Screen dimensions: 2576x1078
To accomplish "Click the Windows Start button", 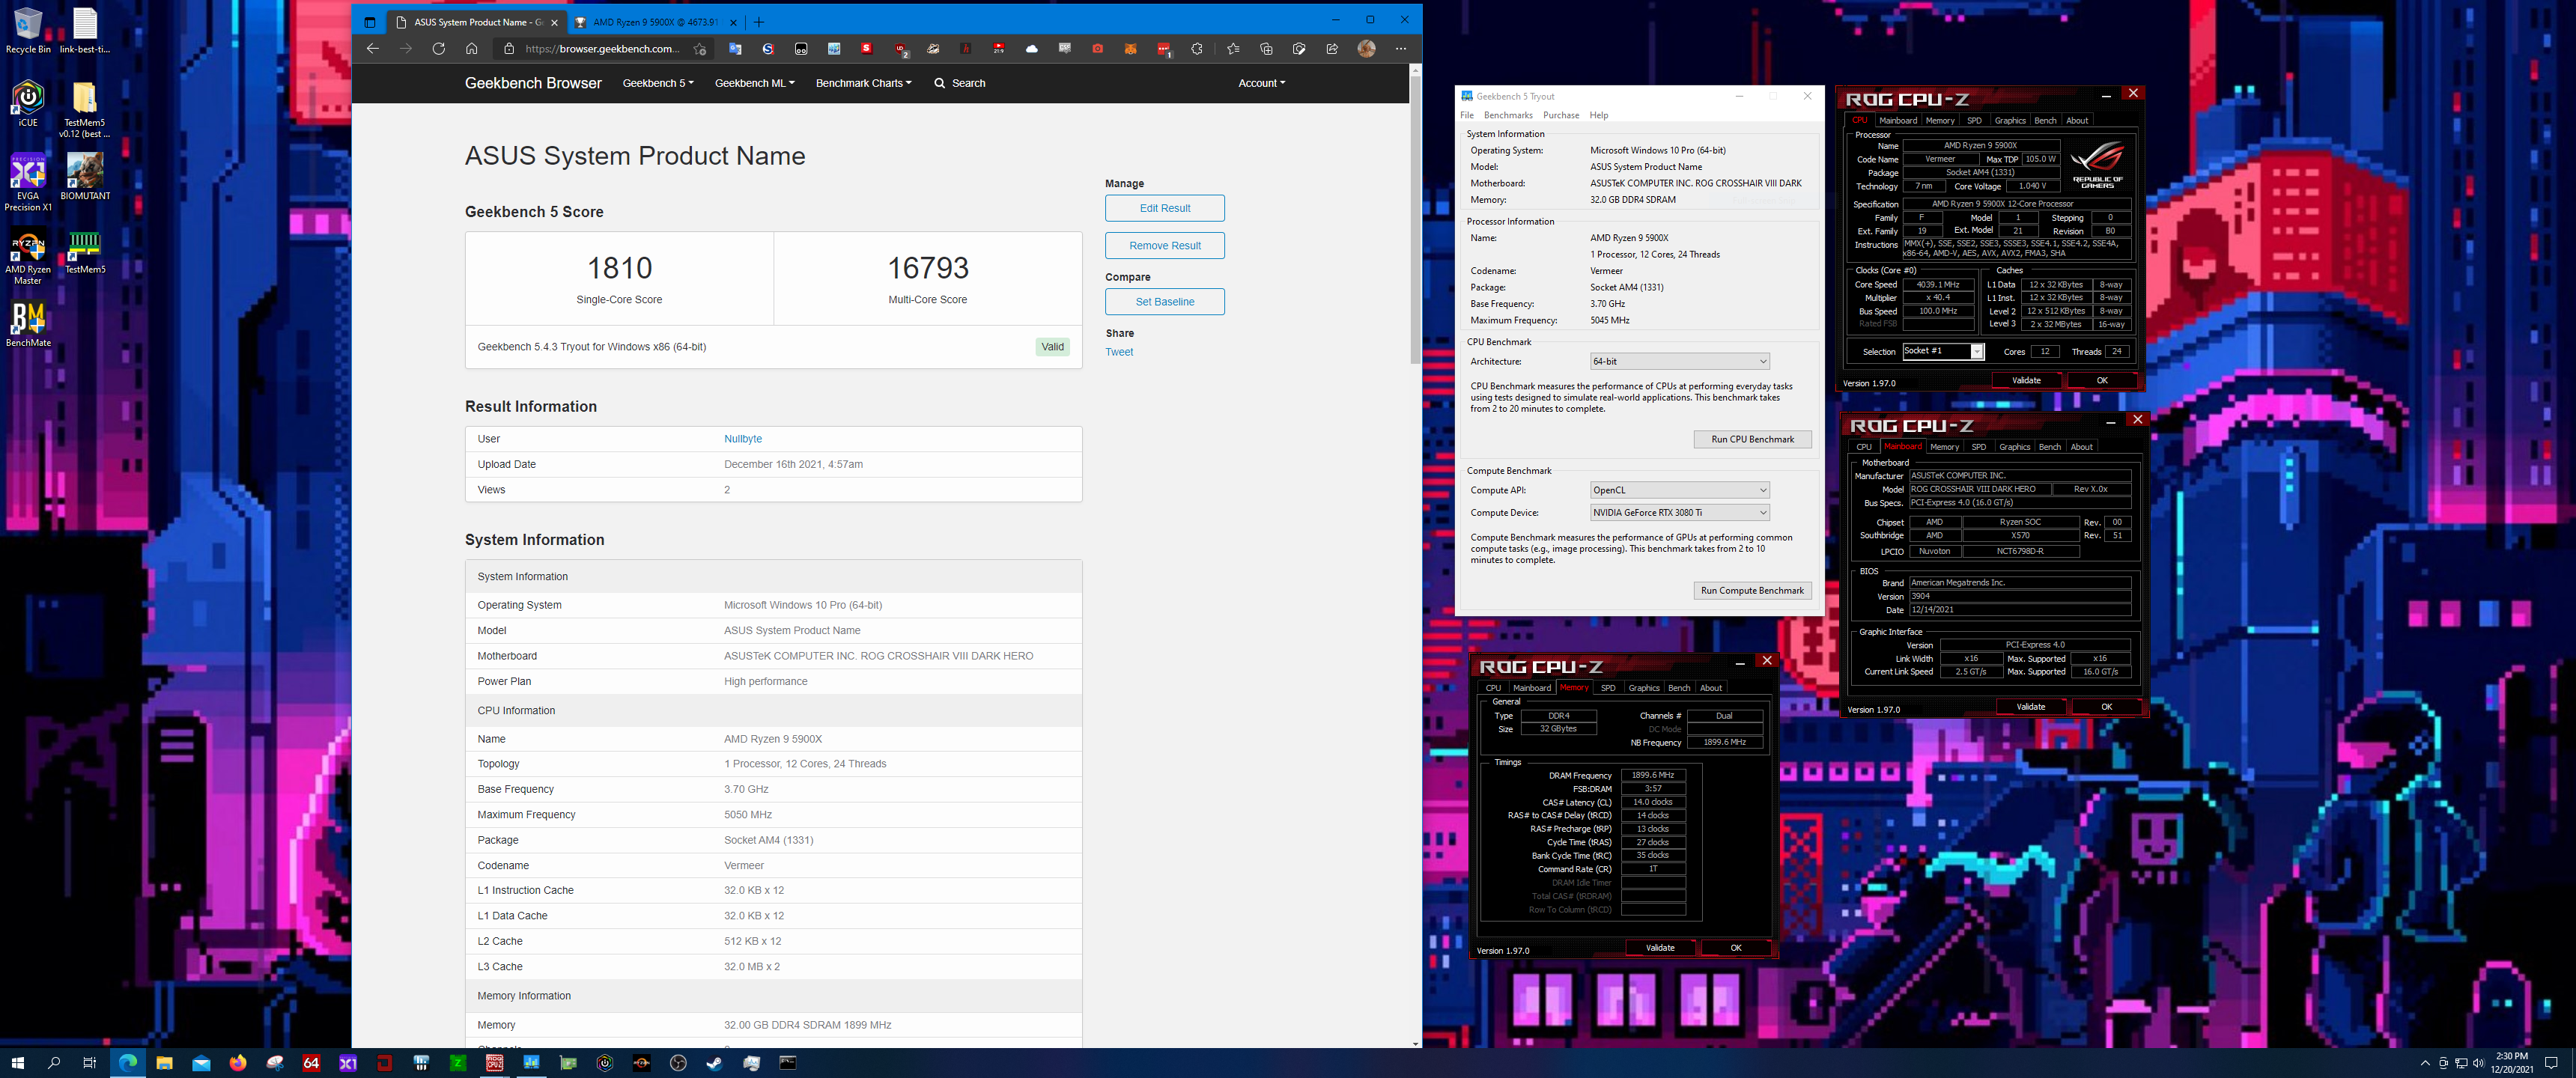I will 17,1063.
